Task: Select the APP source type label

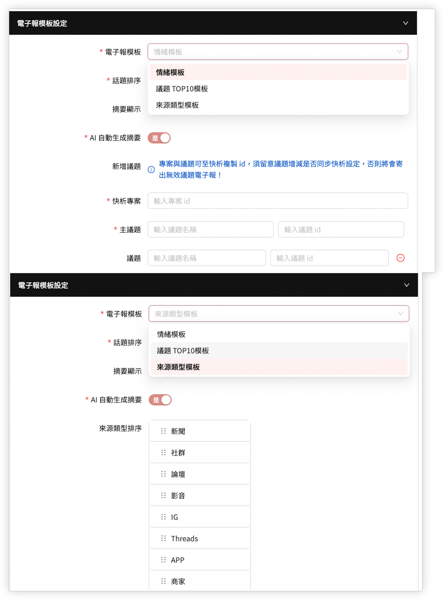Action: 178,560
